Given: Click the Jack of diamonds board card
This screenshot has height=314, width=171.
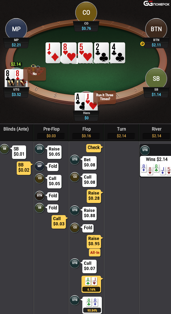Looking at the screenshot, I should (53, 53).
